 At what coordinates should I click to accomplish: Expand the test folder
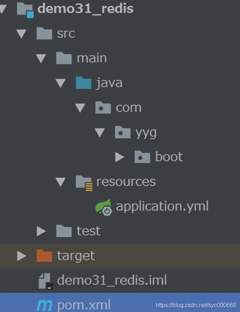(x=40, y=231)
